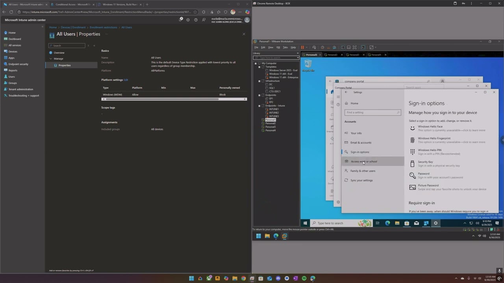Refresh the Intune browser page

click(x=11, y=12)
